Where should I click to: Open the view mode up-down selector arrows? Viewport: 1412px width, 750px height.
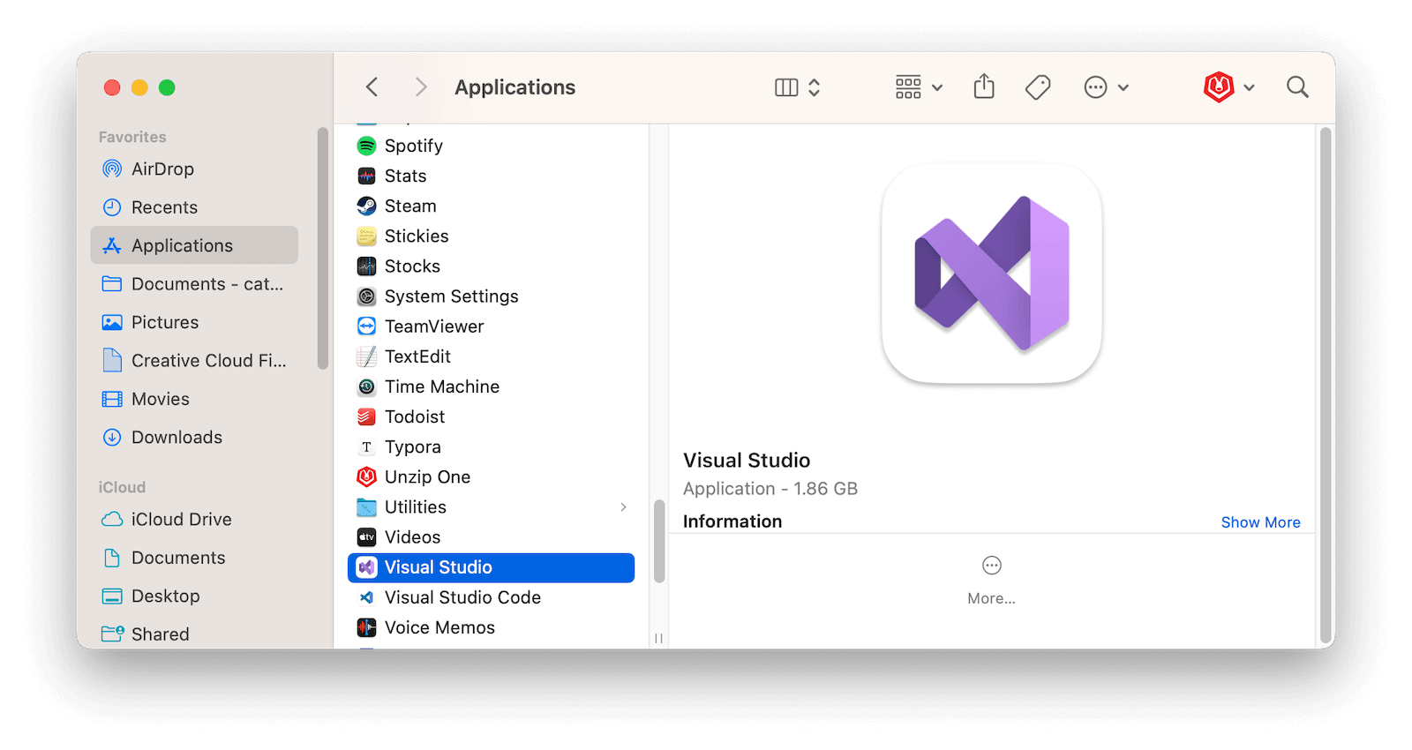click(814, 87)
